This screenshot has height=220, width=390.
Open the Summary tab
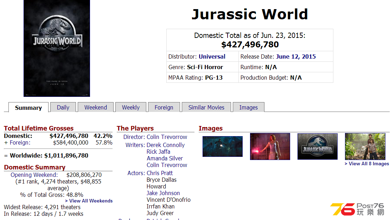[28, 108]
